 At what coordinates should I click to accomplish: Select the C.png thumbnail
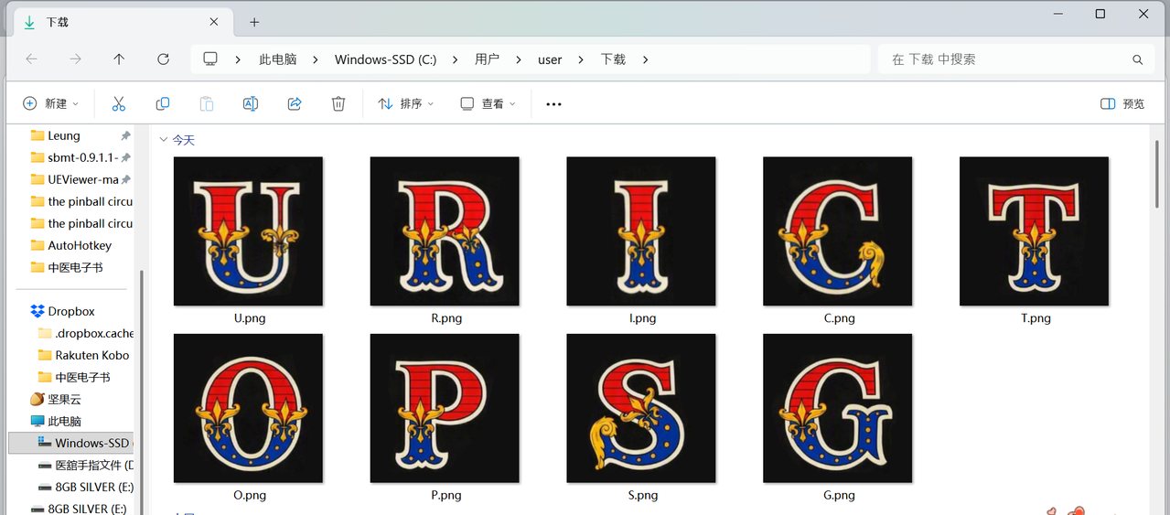(838, 231)
